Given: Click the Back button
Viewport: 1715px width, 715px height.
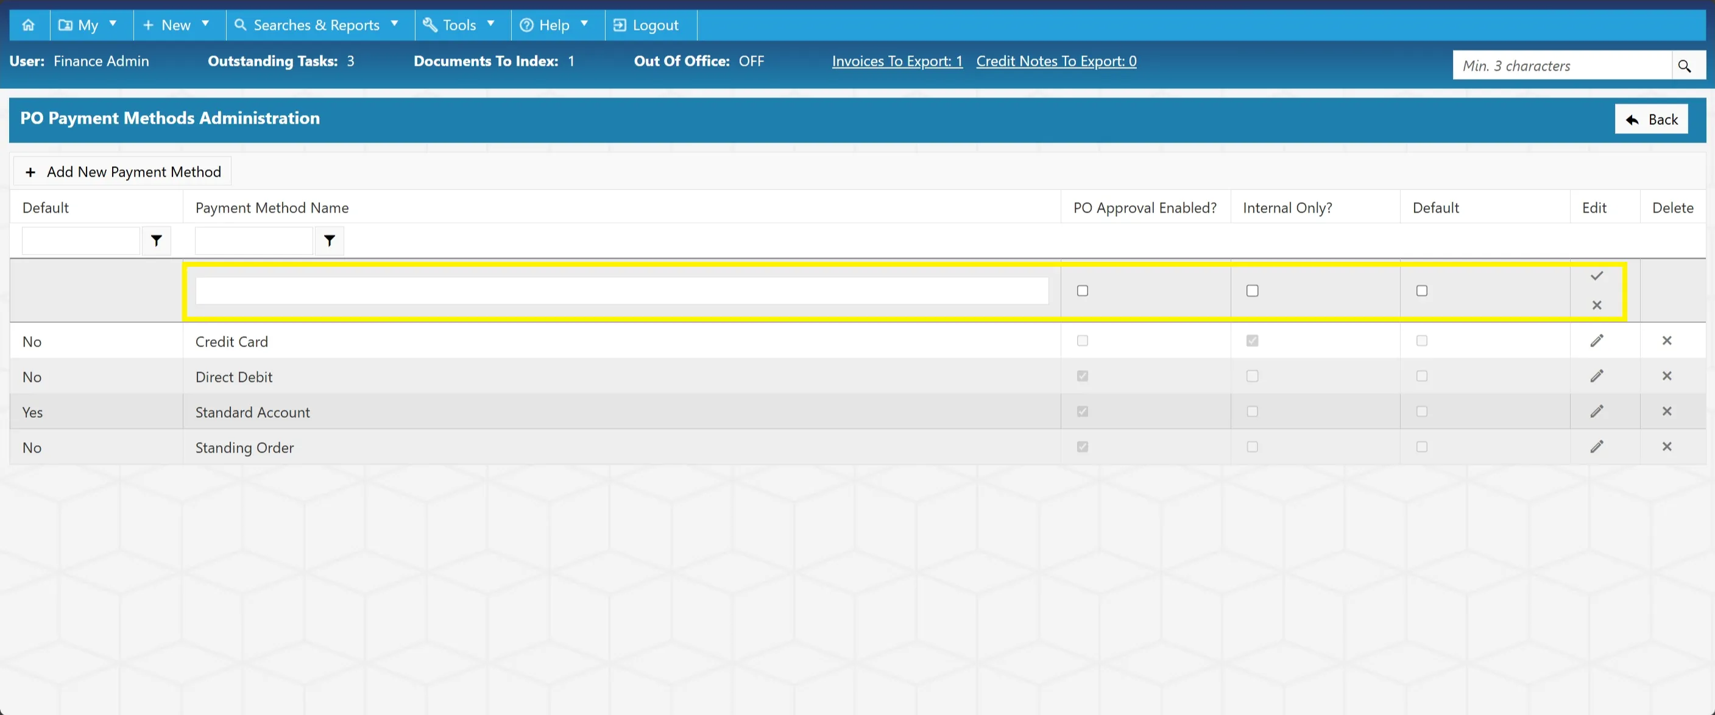Looking at the screenshot, I should pyautogui.click(x=1651, y=119).
